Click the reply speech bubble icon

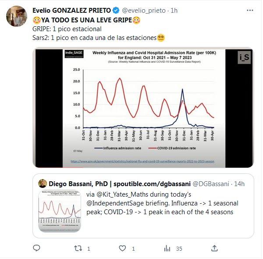[36, 248]
